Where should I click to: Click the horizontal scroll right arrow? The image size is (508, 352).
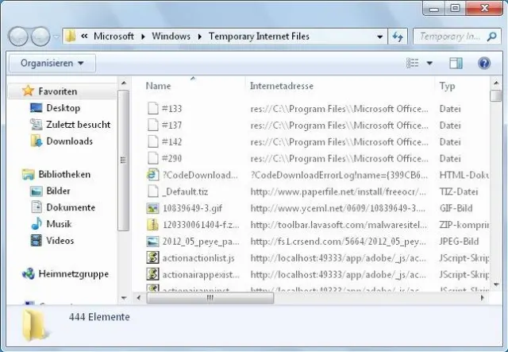pos(482,297)
